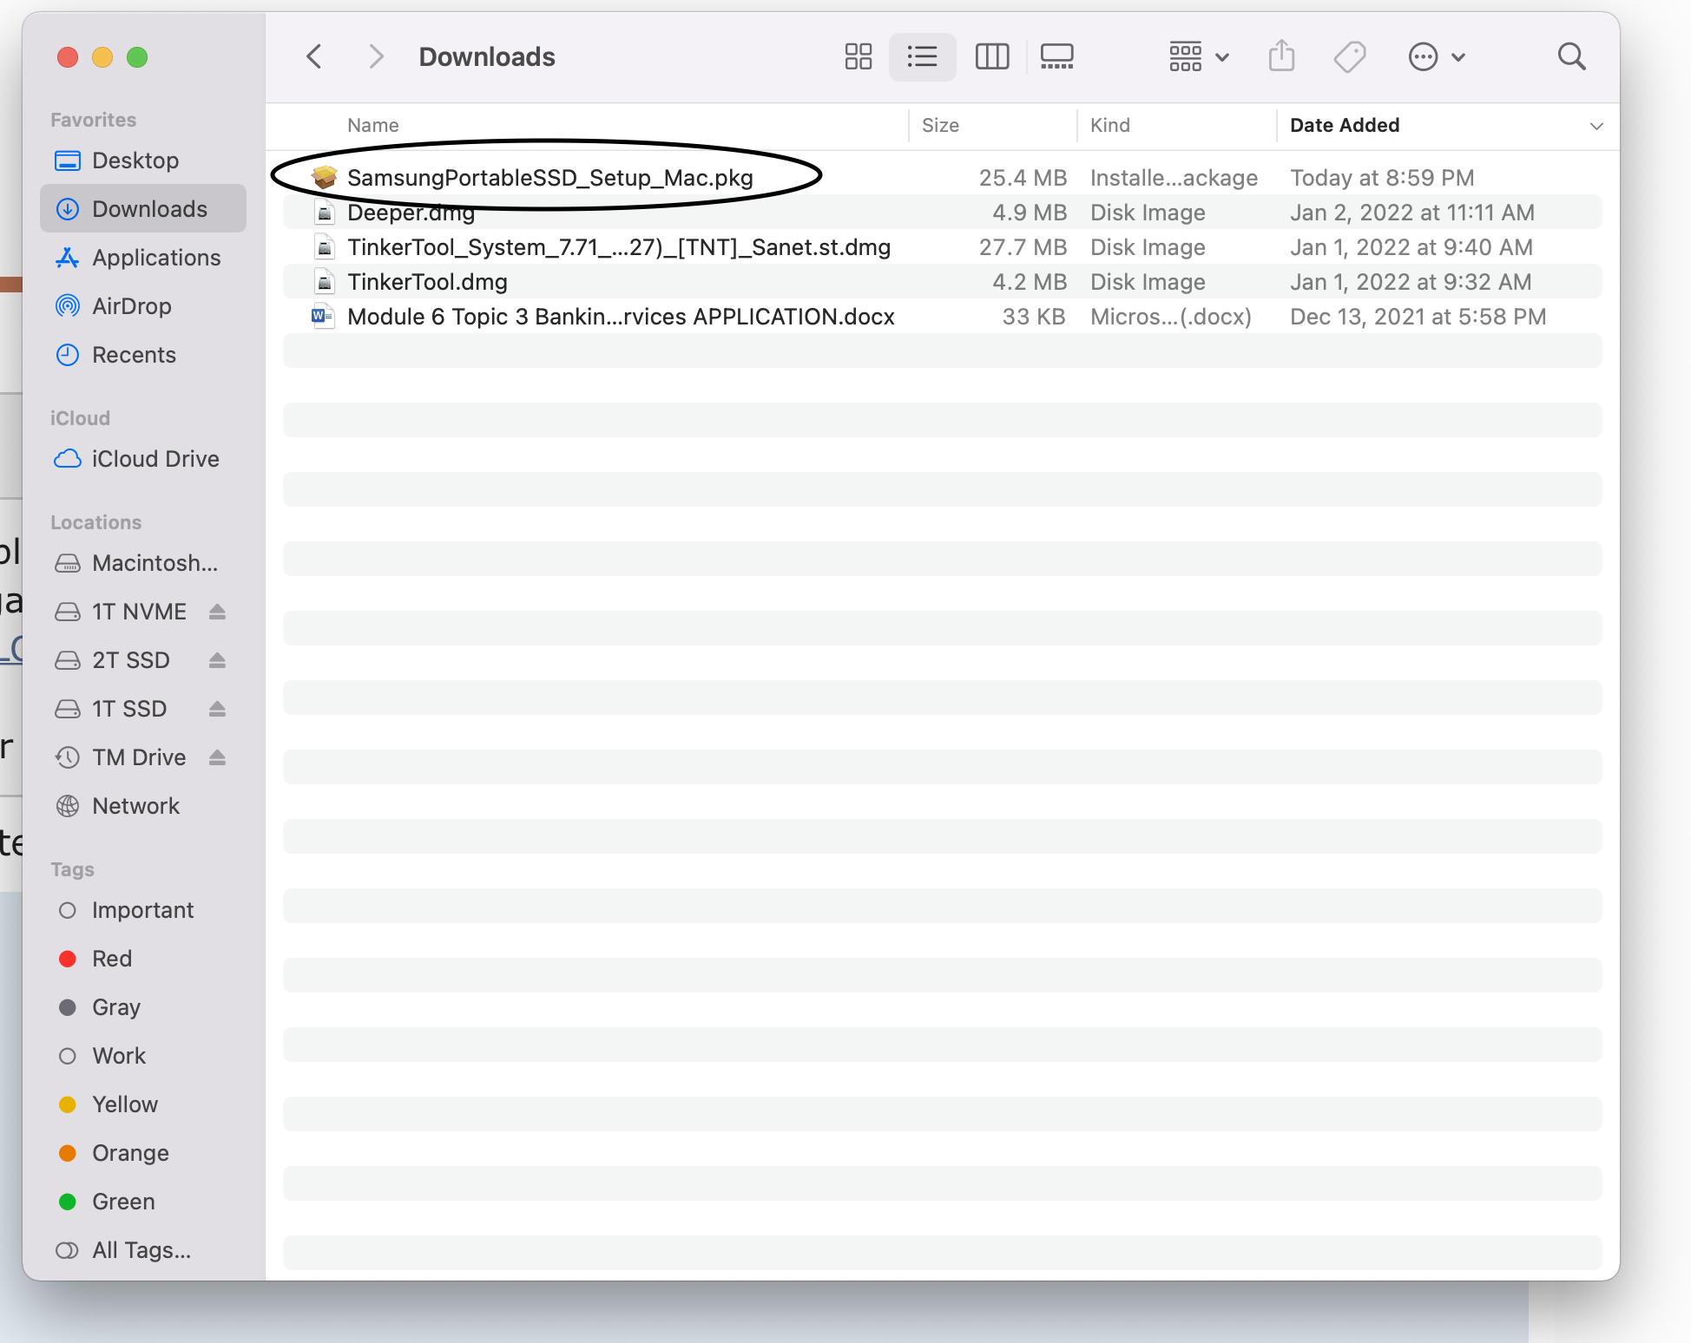Select list view toggle
Viewport: 1691px width, 1343px height.
pos(922,57)
